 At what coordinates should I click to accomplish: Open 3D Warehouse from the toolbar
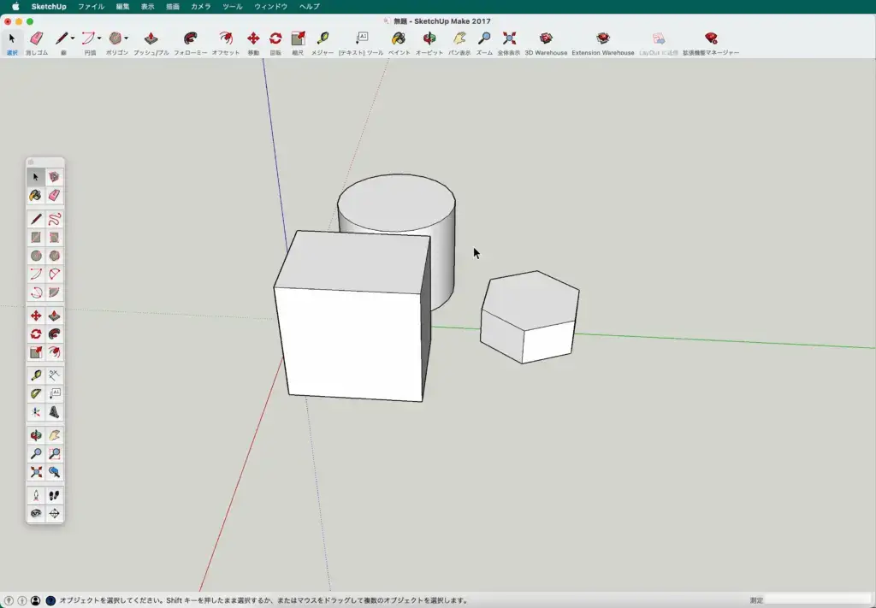[546, 39]
